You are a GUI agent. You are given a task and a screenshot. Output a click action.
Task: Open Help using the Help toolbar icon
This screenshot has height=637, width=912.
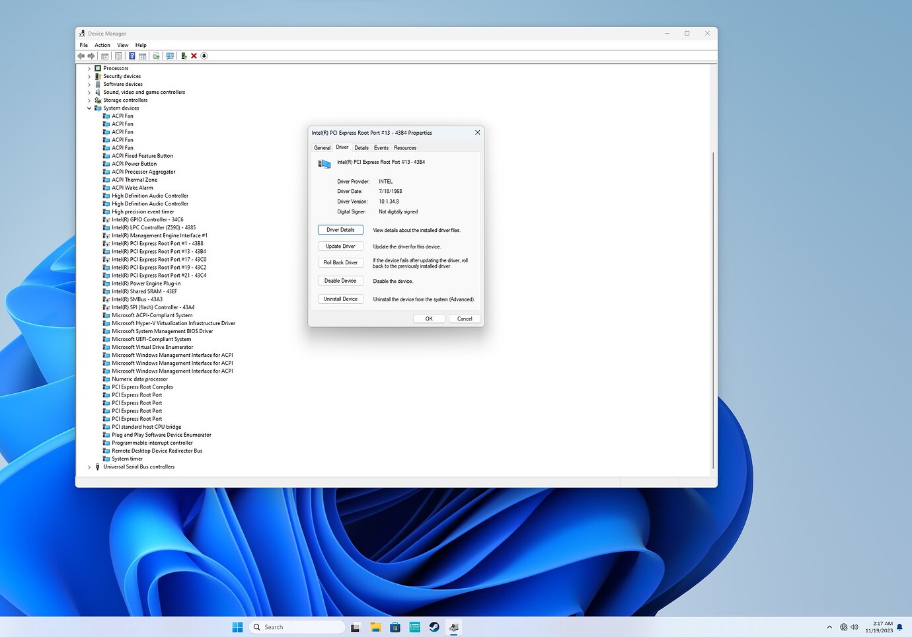coord(132,56)
